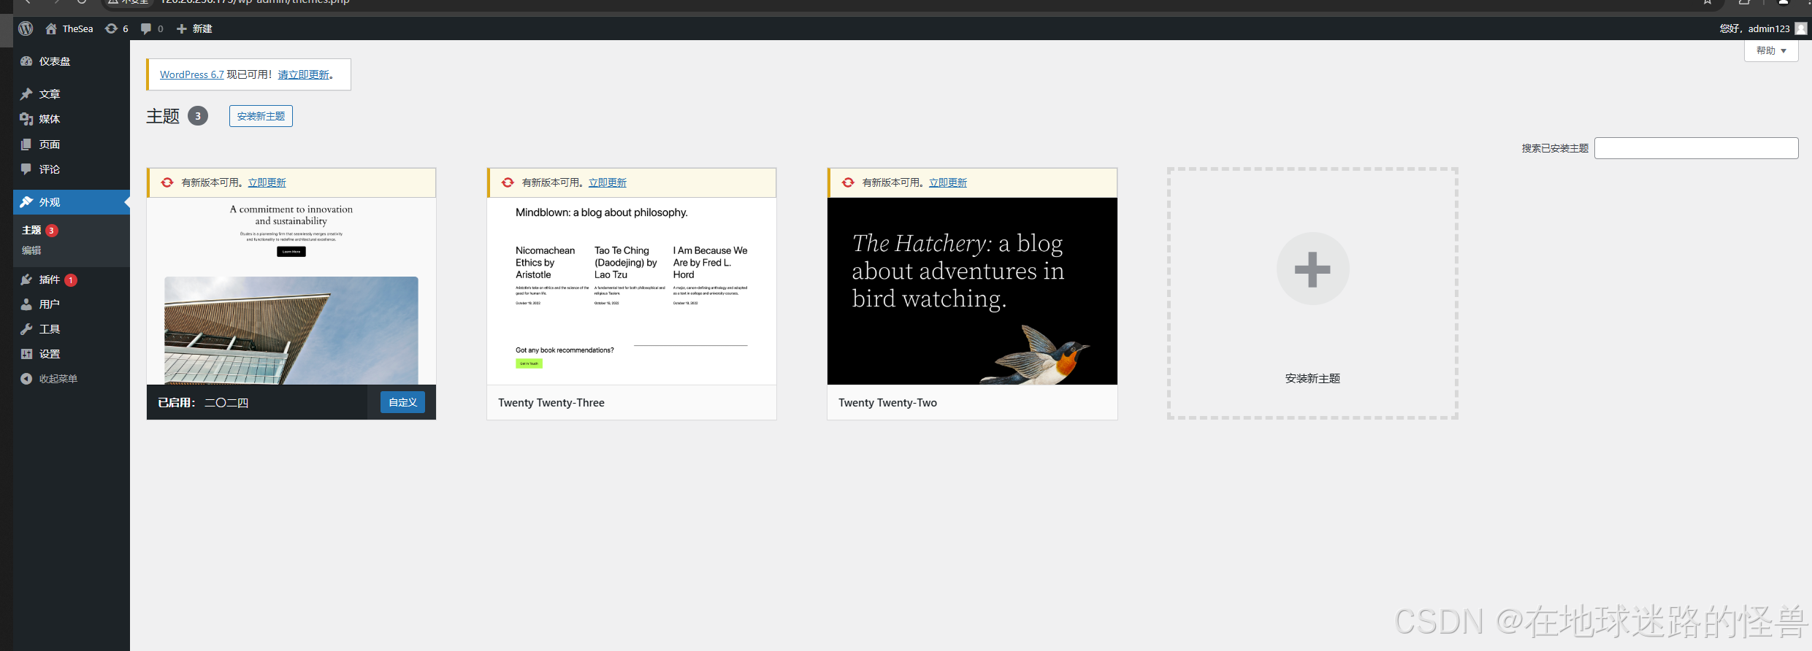Open the 主题 submenu item
The width and height of the screenshot is (1812, 651).
(31, 230)
